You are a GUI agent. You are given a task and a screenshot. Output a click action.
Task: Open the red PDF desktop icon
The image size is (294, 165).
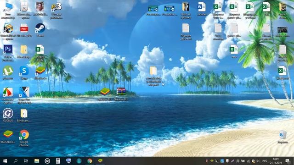24,28
